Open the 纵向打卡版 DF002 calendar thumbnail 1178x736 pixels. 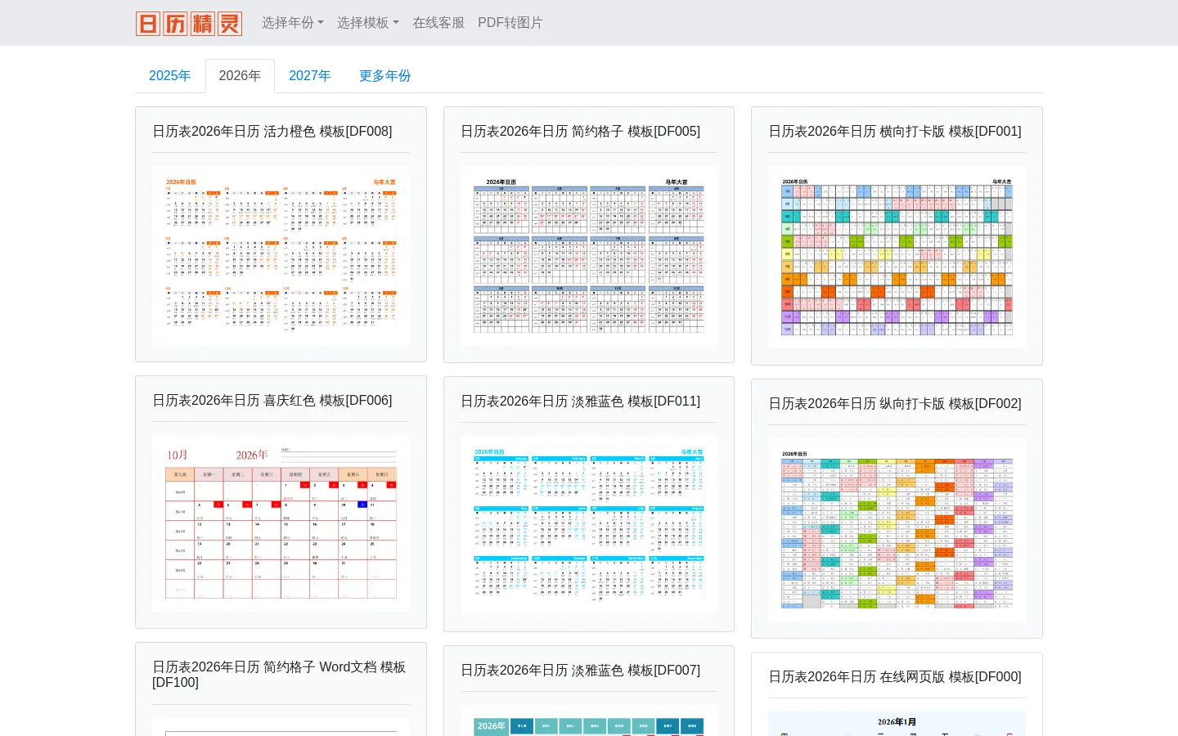click(x=897, y=530)
